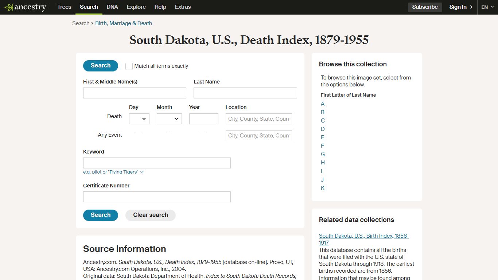Open the Death Month dropdown
The image size is (498, 280).
tap(169, 119)
